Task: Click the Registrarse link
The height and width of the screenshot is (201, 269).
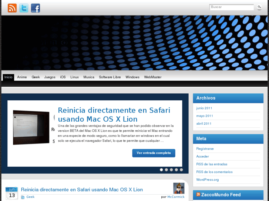Action: coord(205,149)
